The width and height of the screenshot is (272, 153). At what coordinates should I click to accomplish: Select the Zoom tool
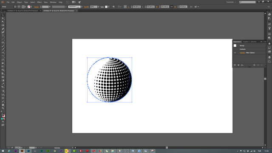[x=3, y=108]
